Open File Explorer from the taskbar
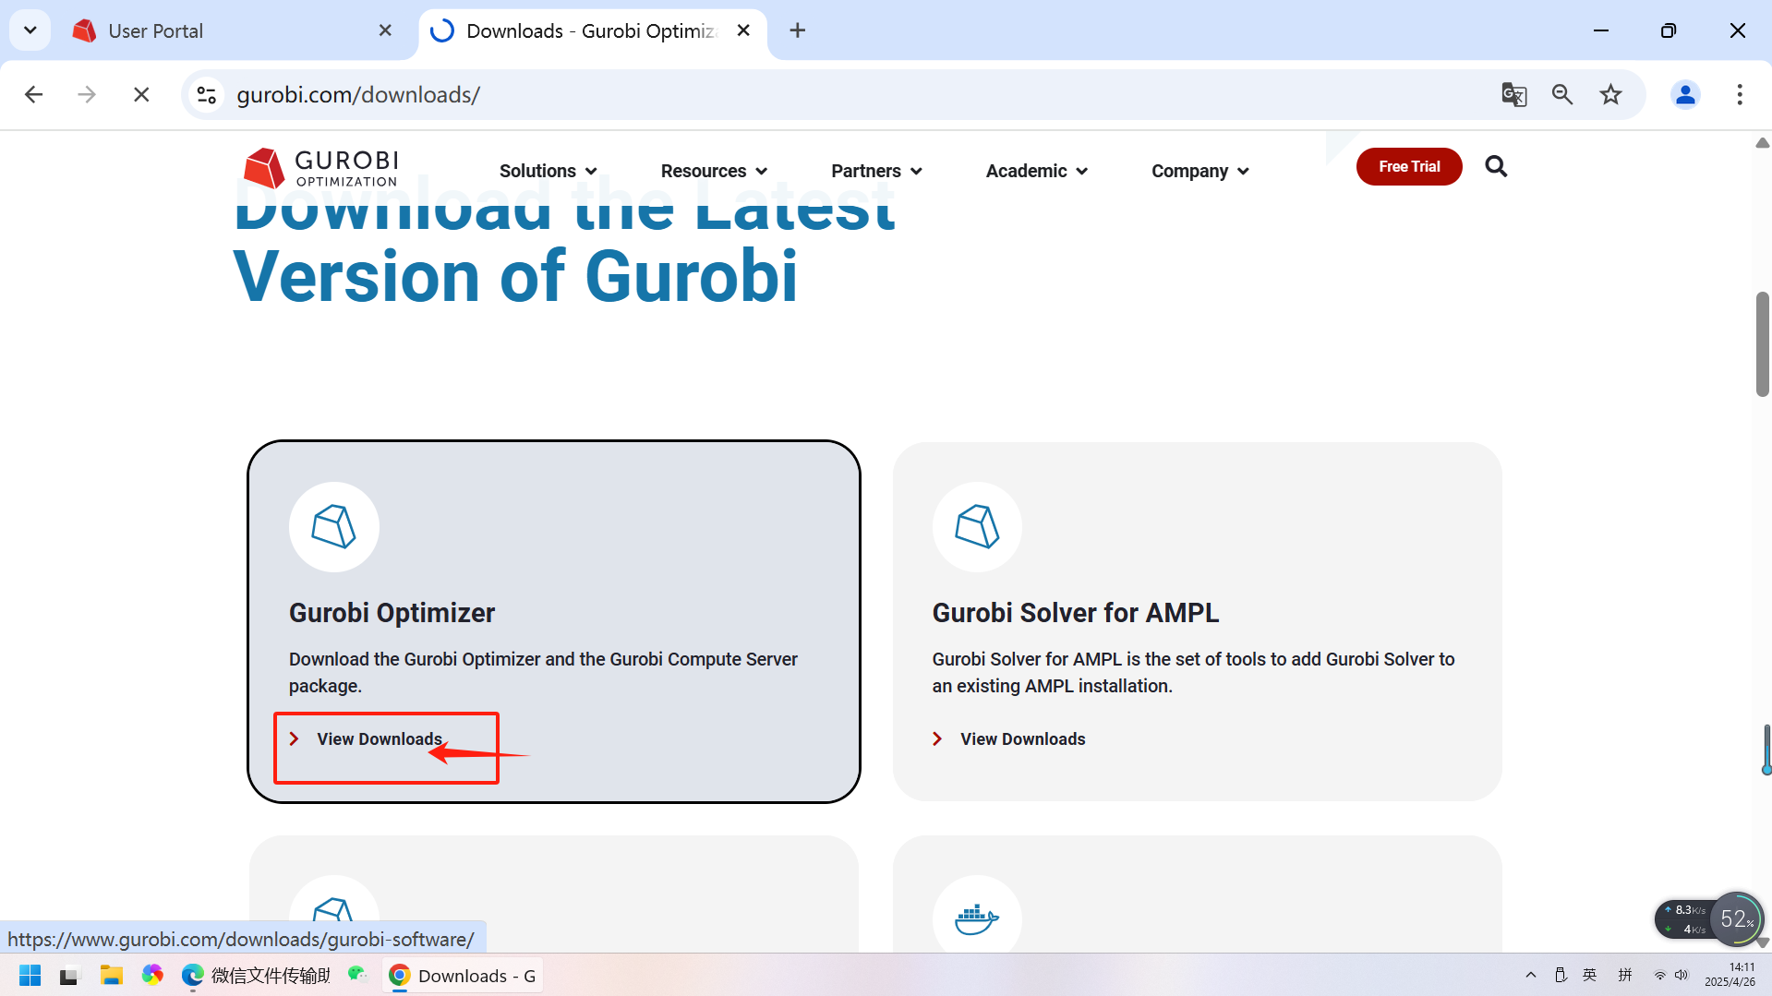The height and width of the screenshot is (996, 1772). tap(112, 976)
